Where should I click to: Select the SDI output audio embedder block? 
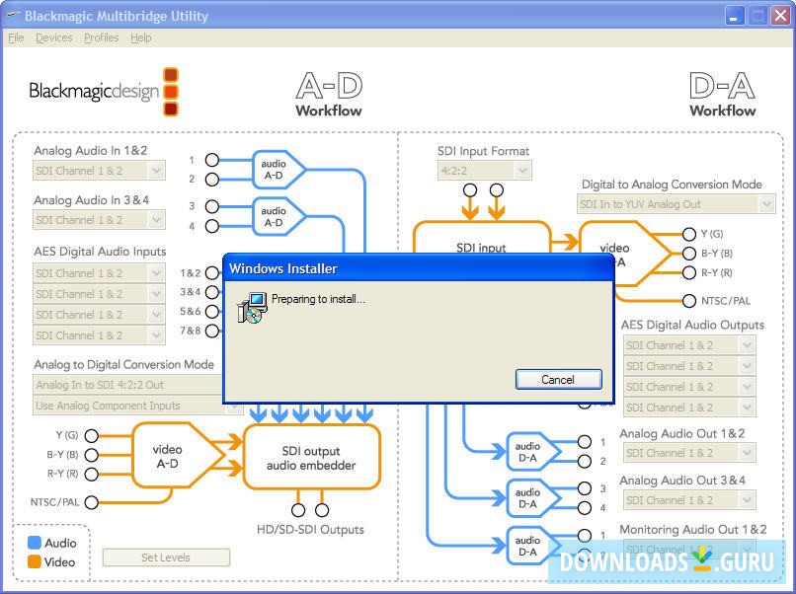[x=311, y=456]
